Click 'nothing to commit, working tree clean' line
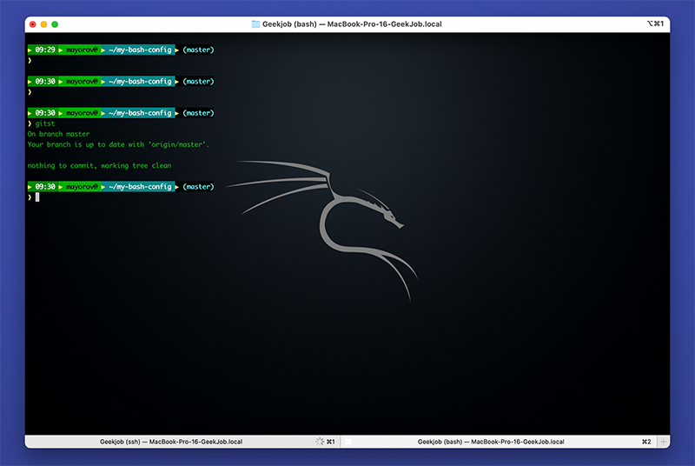Screen dimensions: 695x466 point(99,166)
